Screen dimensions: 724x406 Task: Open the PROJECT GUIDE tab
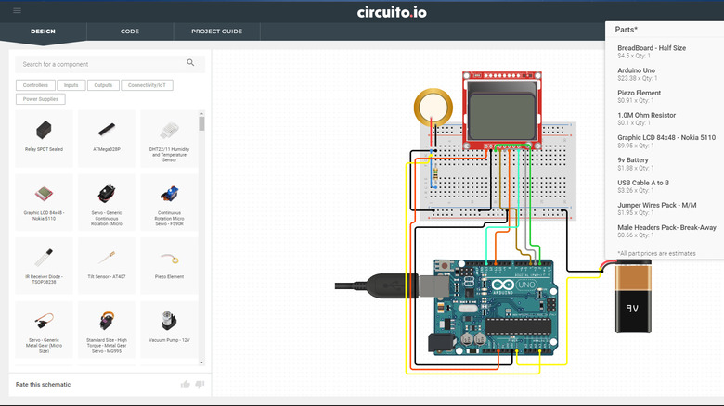click(x=216, y=32)
